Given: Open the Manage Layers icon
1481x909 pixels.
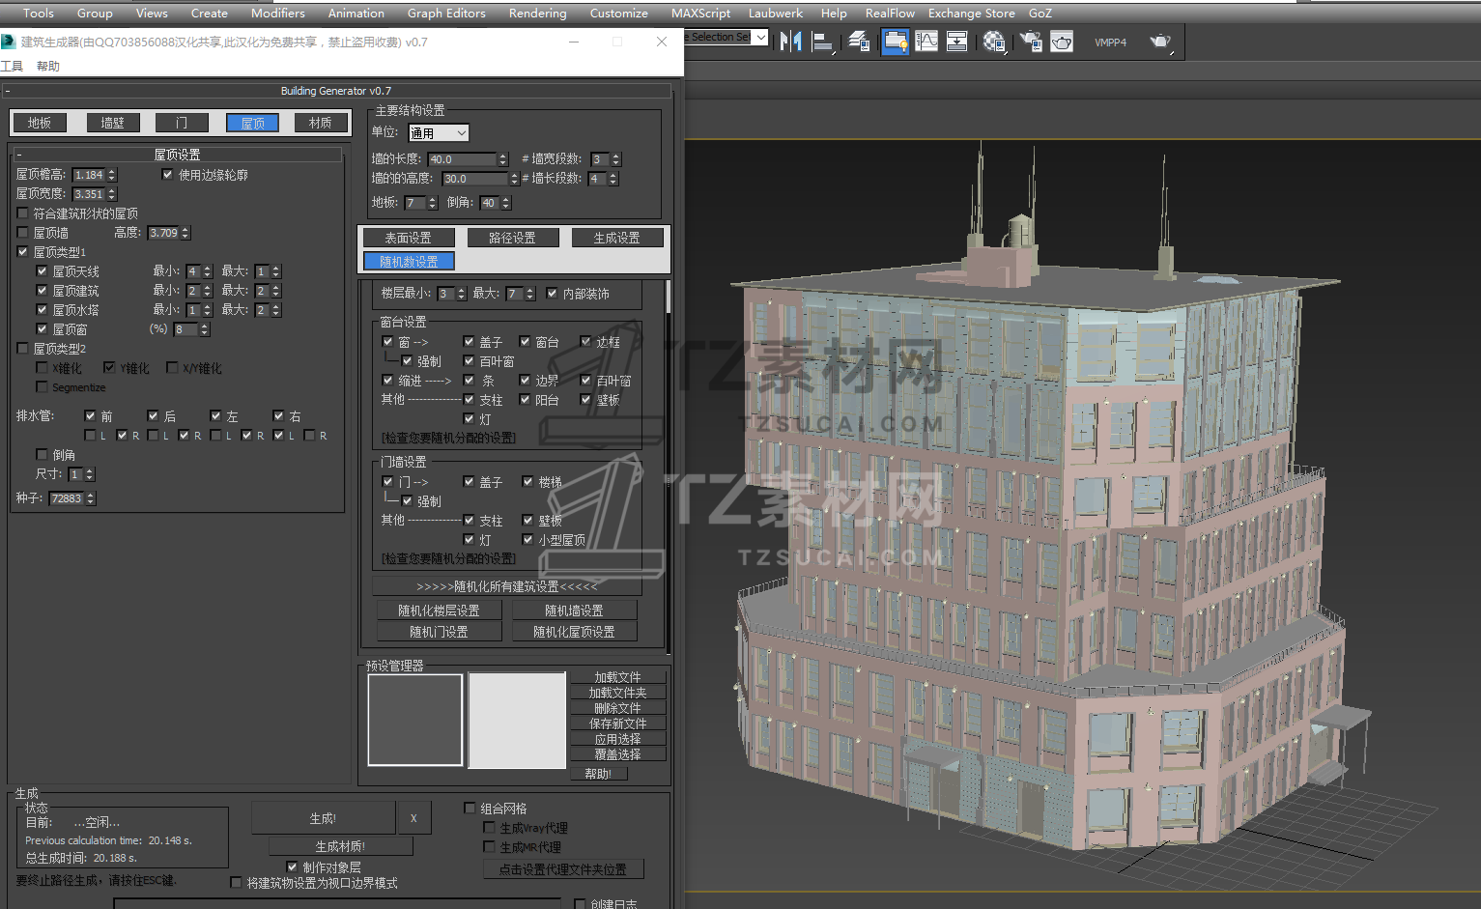Looking at the screenshot, I should pyautogui.click(x=859, y=42).
